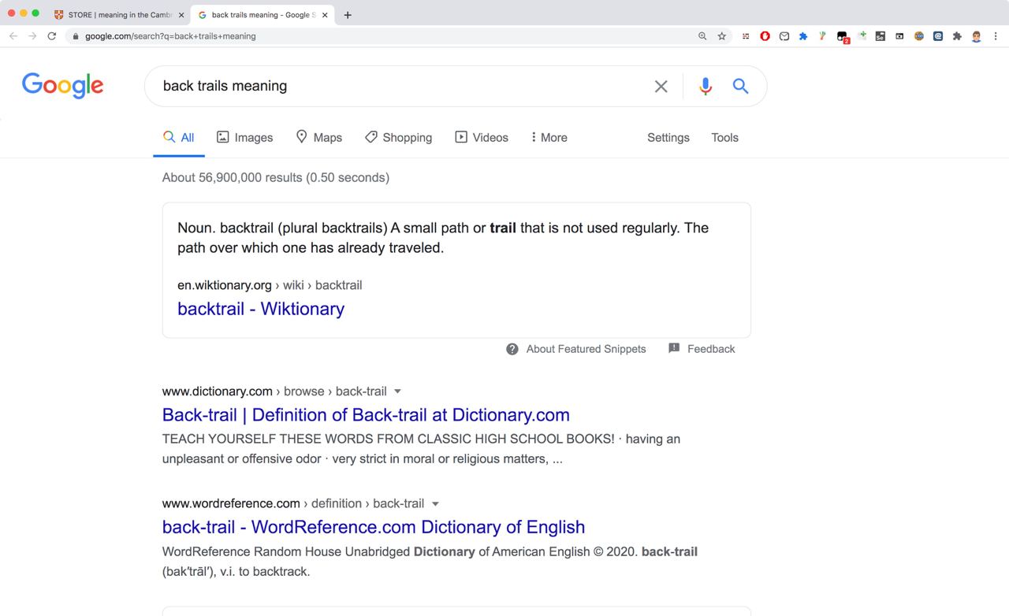Bookmark this page with the star icon
Viewport: 1009px width, 616px height.
coord(722,36)
